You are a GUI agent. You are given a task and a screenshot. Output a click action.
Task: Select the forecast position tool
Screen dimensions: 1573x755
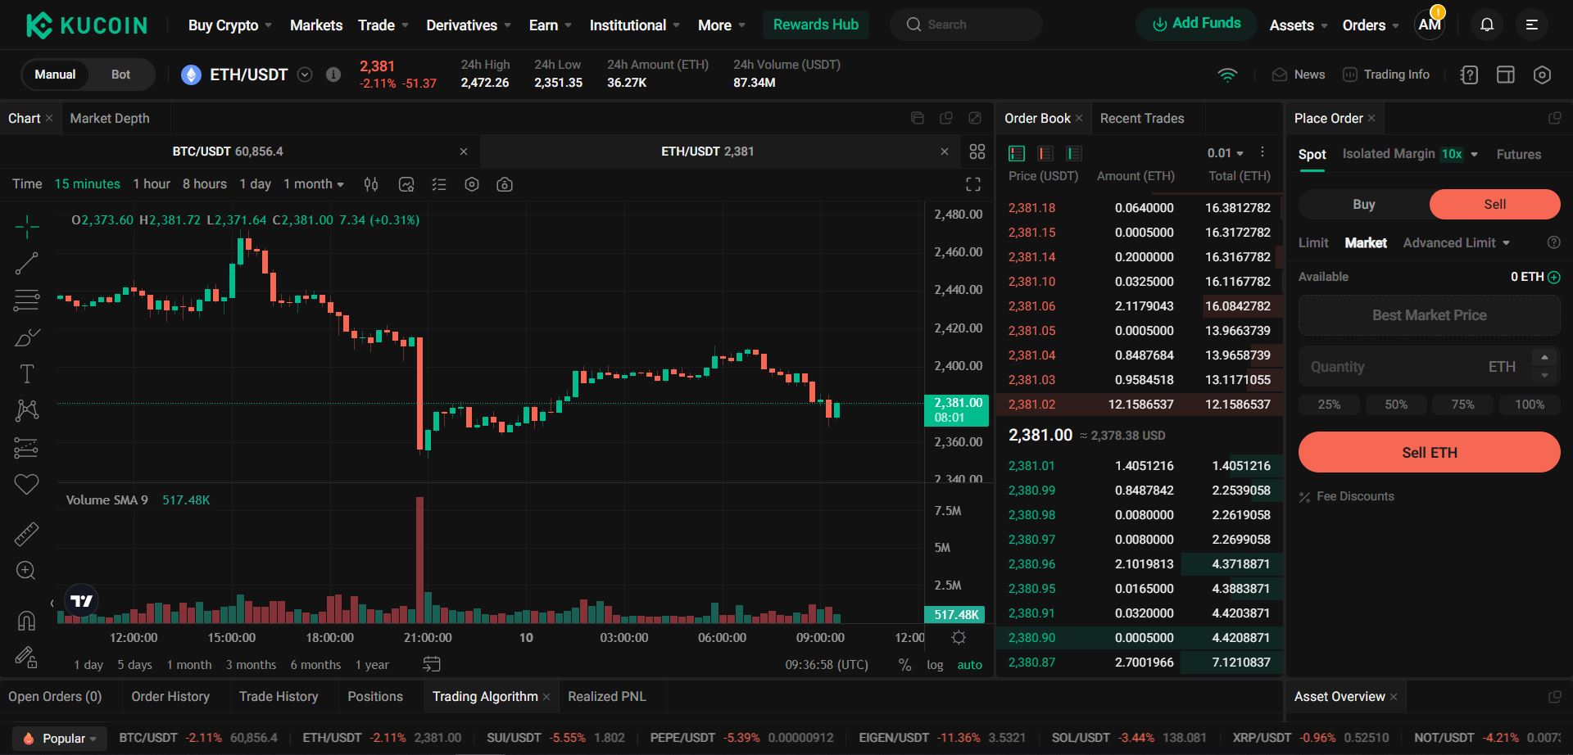click(x=26, y=448)
